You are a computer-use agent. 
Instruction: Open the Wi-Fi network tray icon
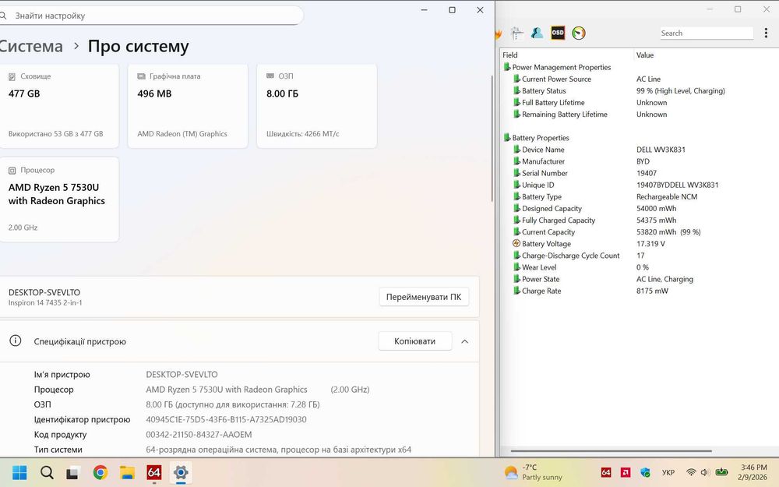691,472
